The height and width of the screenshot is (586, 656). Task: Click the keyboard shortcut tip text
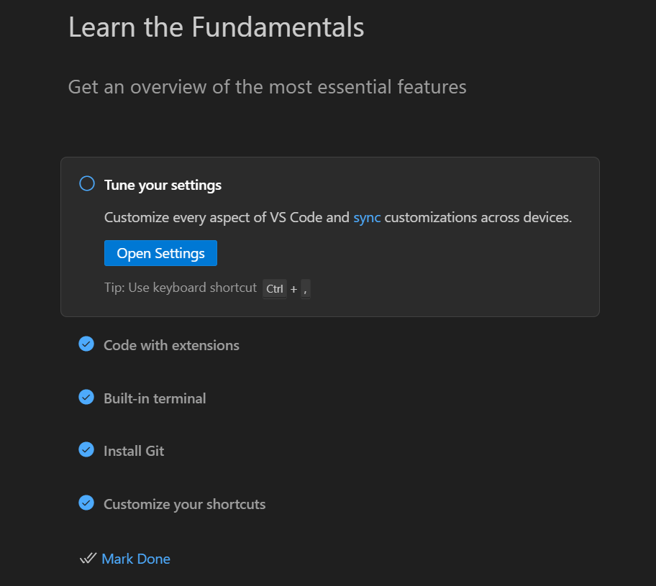pos(181,288)
